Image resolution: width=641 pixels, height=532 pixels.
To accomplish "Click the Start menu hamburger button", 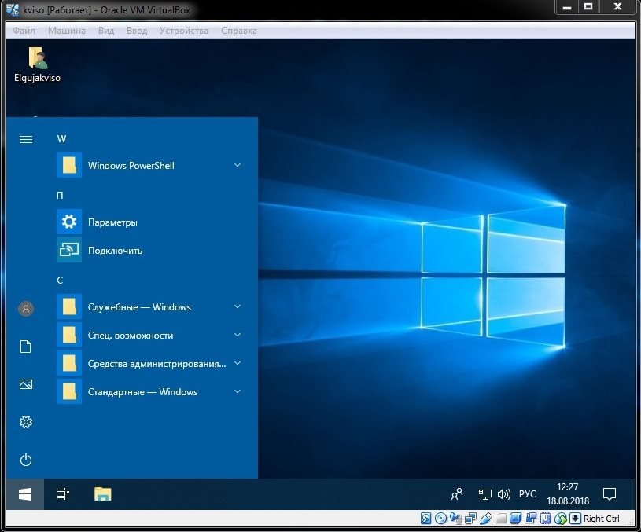I will (26, 139).
